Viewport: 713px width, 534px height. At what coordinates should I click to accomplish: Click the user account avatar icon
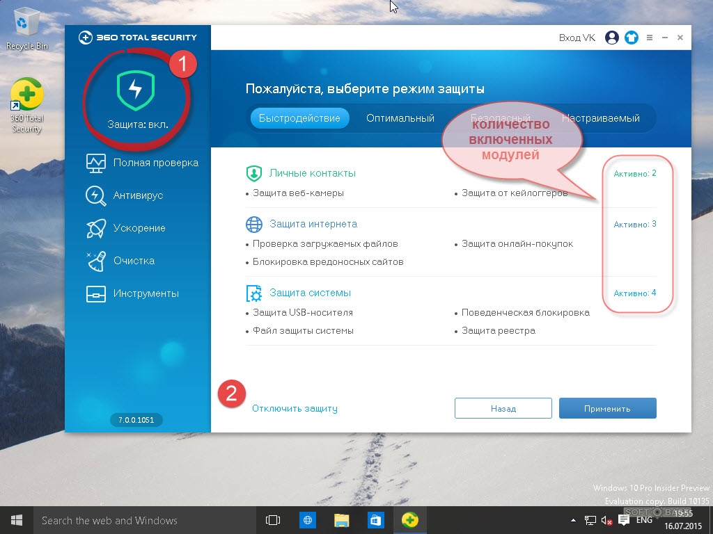(612, 38)
